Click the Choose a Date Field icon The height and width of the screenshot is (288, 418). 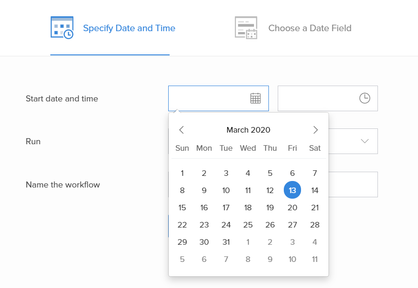[246, 28]
